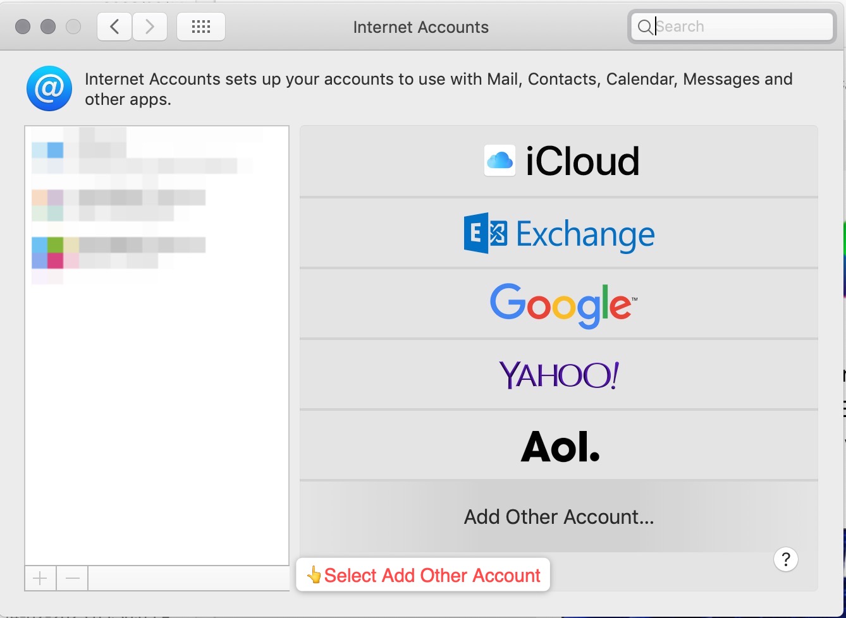
Task: Minimize the Internet Accounts window
Action: tap(48, 27)
